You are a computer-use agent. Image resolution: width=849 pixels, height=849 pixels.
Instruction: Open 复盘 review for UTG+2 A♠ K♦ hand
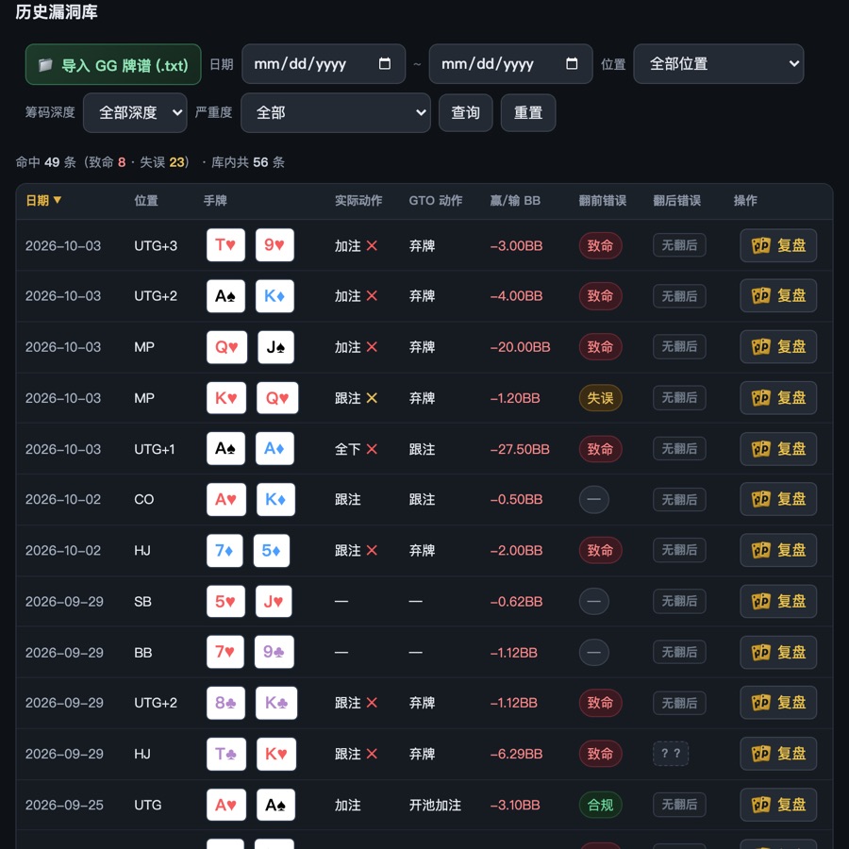(778, 295)
